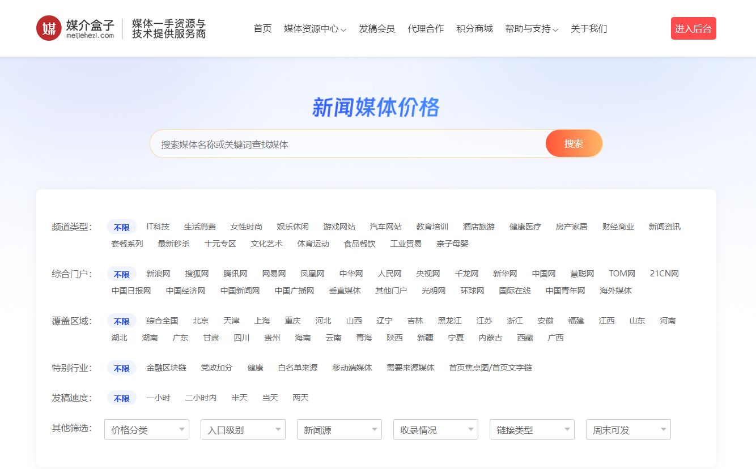This screenshot has height=469, width=756.
Task: Open the 收录情况 dropdown
Action: point(436,429)
